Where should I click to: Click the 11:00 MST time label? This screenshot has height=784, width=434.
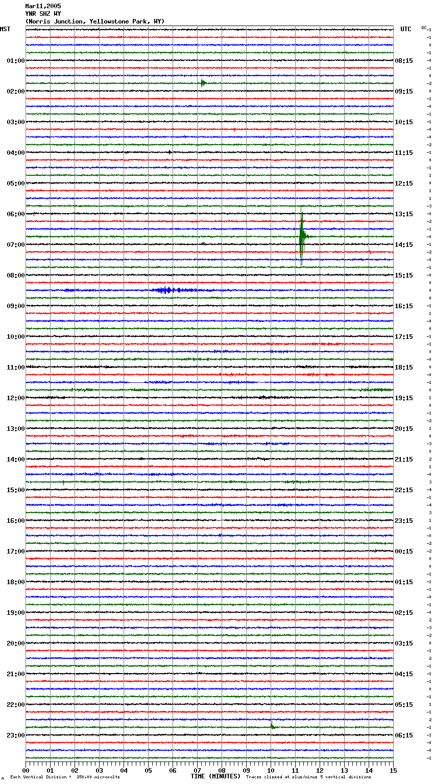(15, 367)
